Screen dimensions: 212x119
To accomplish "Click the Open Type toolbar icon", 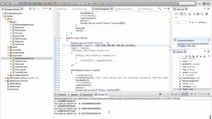I will click(x=55, y=4).
